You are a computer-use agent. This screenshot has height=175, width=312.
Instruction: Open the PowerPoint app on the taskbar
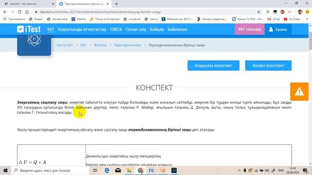click(x=163, y=171)
